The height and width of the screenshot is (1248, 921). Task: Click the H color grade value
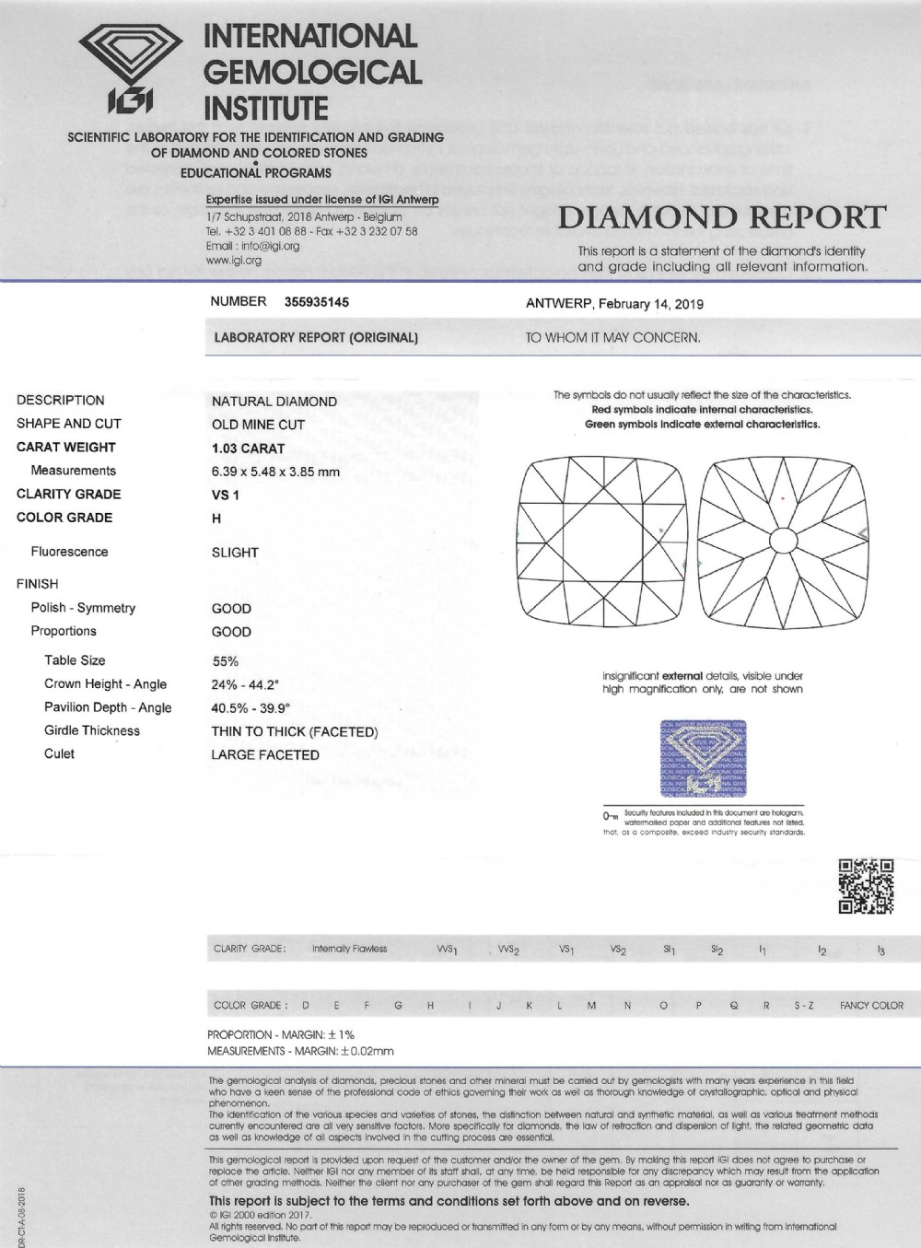[216, 519]
